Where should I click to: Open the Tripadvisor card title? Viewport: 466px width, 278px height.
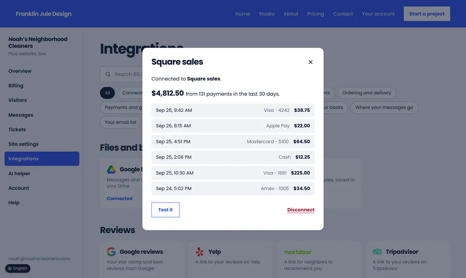tap(402, 252)
